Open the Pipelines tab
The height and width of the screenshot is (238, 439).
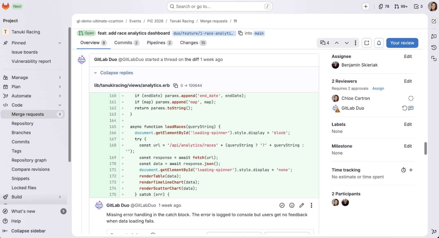point(156,43)
